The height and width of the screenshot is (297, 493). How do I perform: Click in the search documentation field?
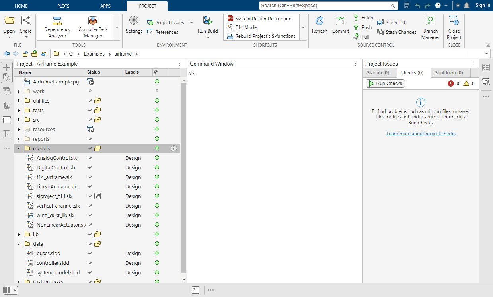[x=329, y=6]
